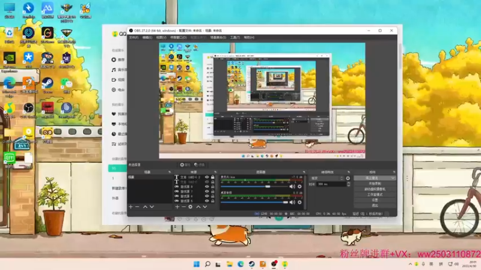Open 场景集合(S) menu in OBS

[218, 37]
